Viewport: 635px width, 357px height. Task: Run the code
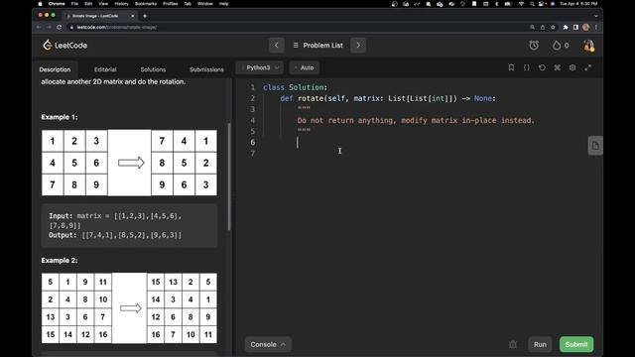(x=540, y=344)
